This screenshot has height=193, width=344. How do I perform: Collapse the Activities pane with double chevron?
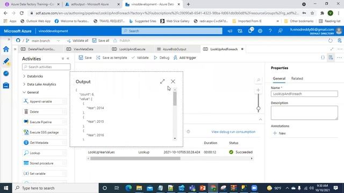(68, 58)
